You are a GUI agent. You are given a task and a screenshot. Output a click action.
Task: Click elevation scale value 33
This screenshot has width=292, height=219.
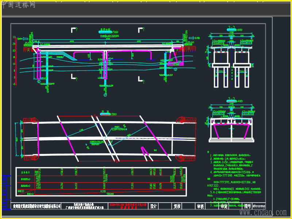pyautogui.click(x=14, y=37)
